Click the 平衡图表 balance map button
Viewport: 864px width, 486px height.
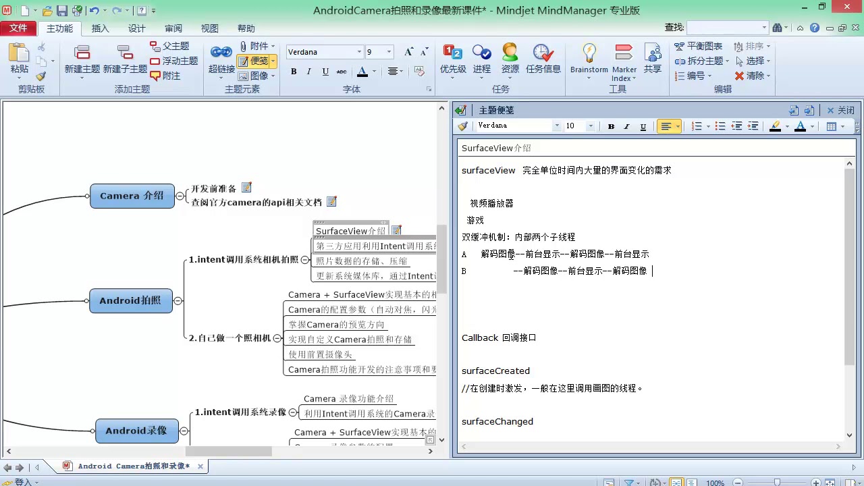point(698,46)
